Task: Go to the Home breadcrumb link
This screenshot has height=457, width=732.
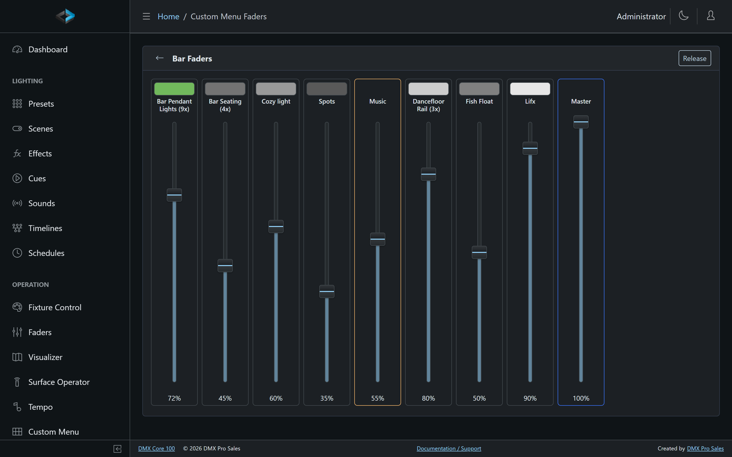Action: (x=169, y=16)
